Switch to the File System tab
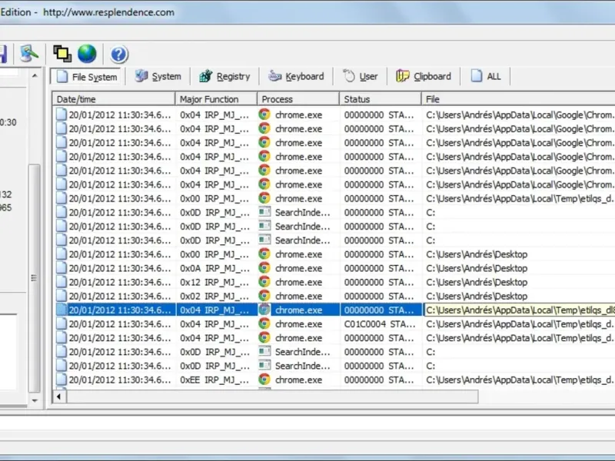The height and width of the screenshot is (461, 615). click(x=87, y=76)
